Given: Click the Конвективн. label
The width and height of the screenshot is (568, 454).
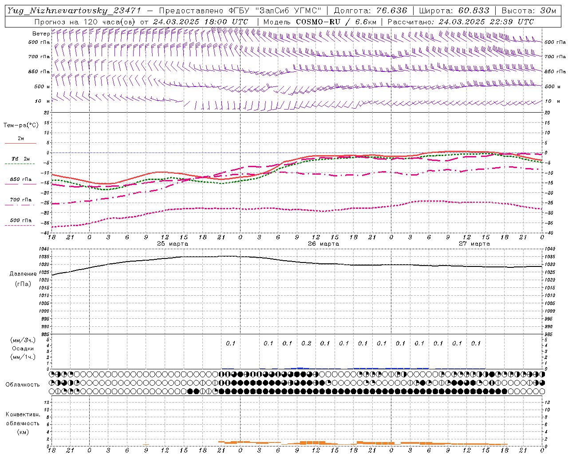Looking at the screenshot, I should tap(23, 415).
